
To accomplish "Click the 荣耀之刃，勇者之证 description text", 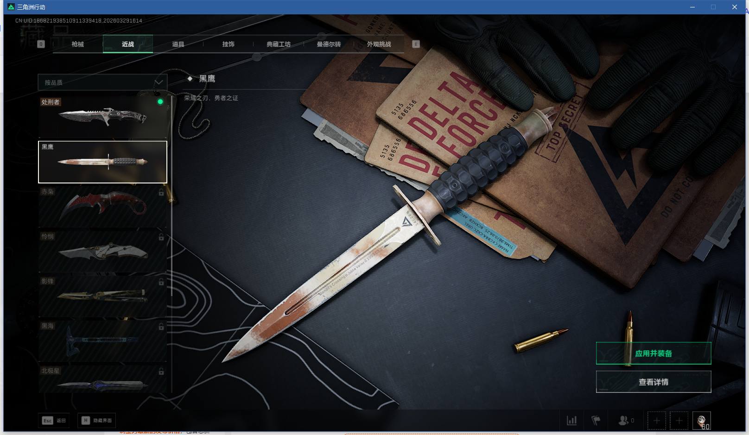I will 211,98.
